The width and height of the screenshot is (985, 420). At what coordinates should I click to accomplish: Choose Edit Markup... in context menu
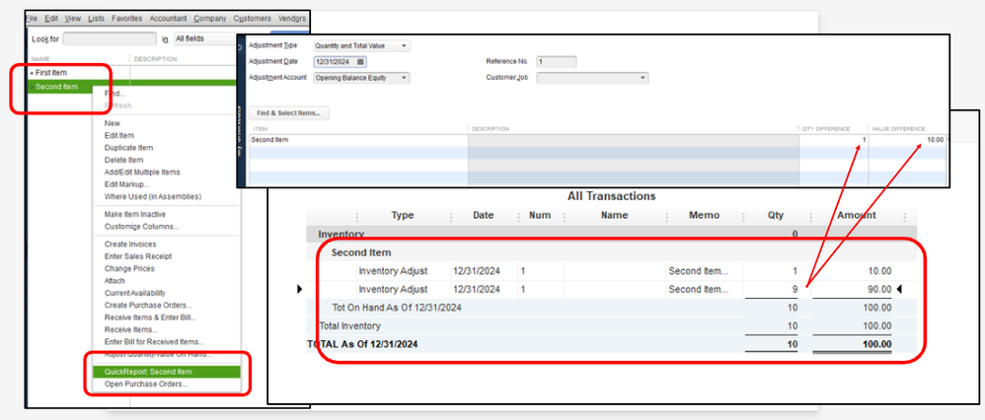click(127, 184)
